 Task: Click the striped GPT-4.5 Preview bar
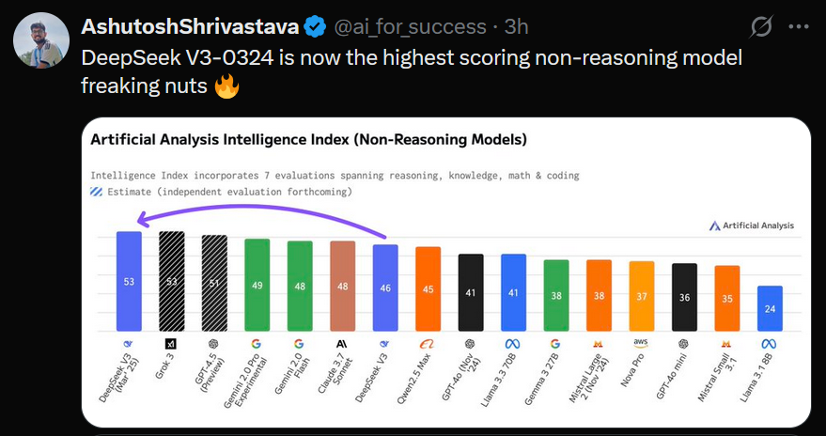point(214,283)
